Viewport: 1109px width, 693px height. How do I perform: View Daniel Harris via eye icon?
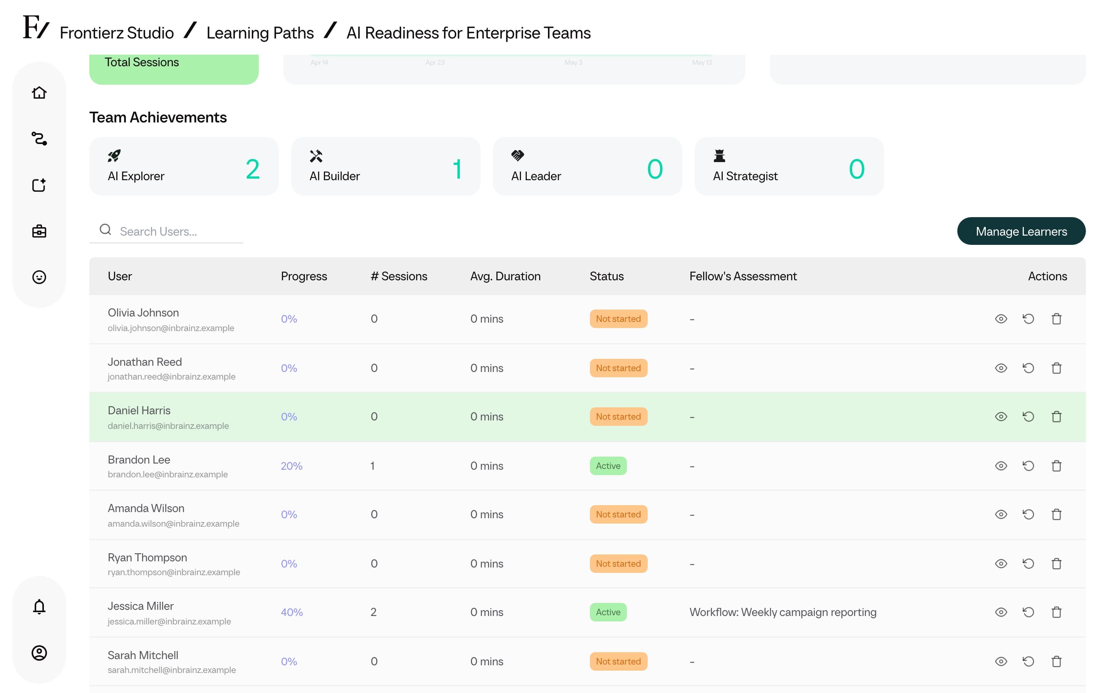pos(1001,417)
